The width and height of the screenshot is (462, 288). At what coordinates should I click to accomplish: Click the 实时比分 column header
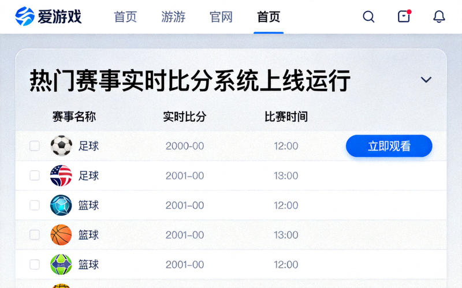pyautogui.click(x=185, y=117)
